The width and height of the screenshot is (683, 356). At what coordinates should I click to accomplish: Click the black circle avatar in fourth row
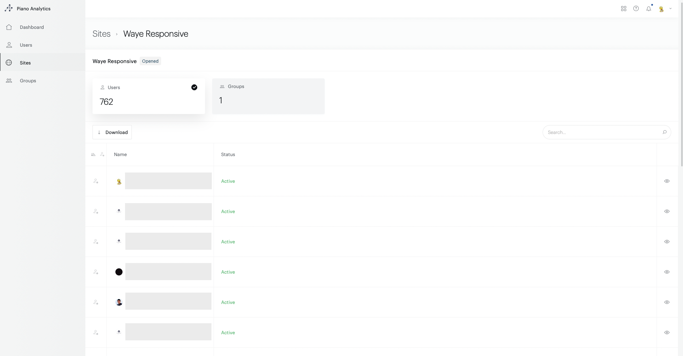(119, 272)
